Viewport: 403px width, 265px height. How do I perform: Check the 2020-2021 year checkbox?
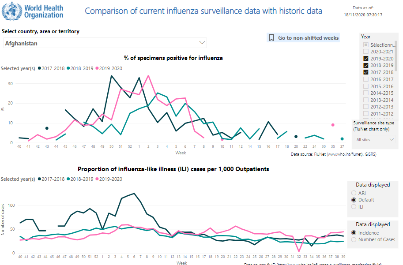pyautogui.click(x=366, y=51)
